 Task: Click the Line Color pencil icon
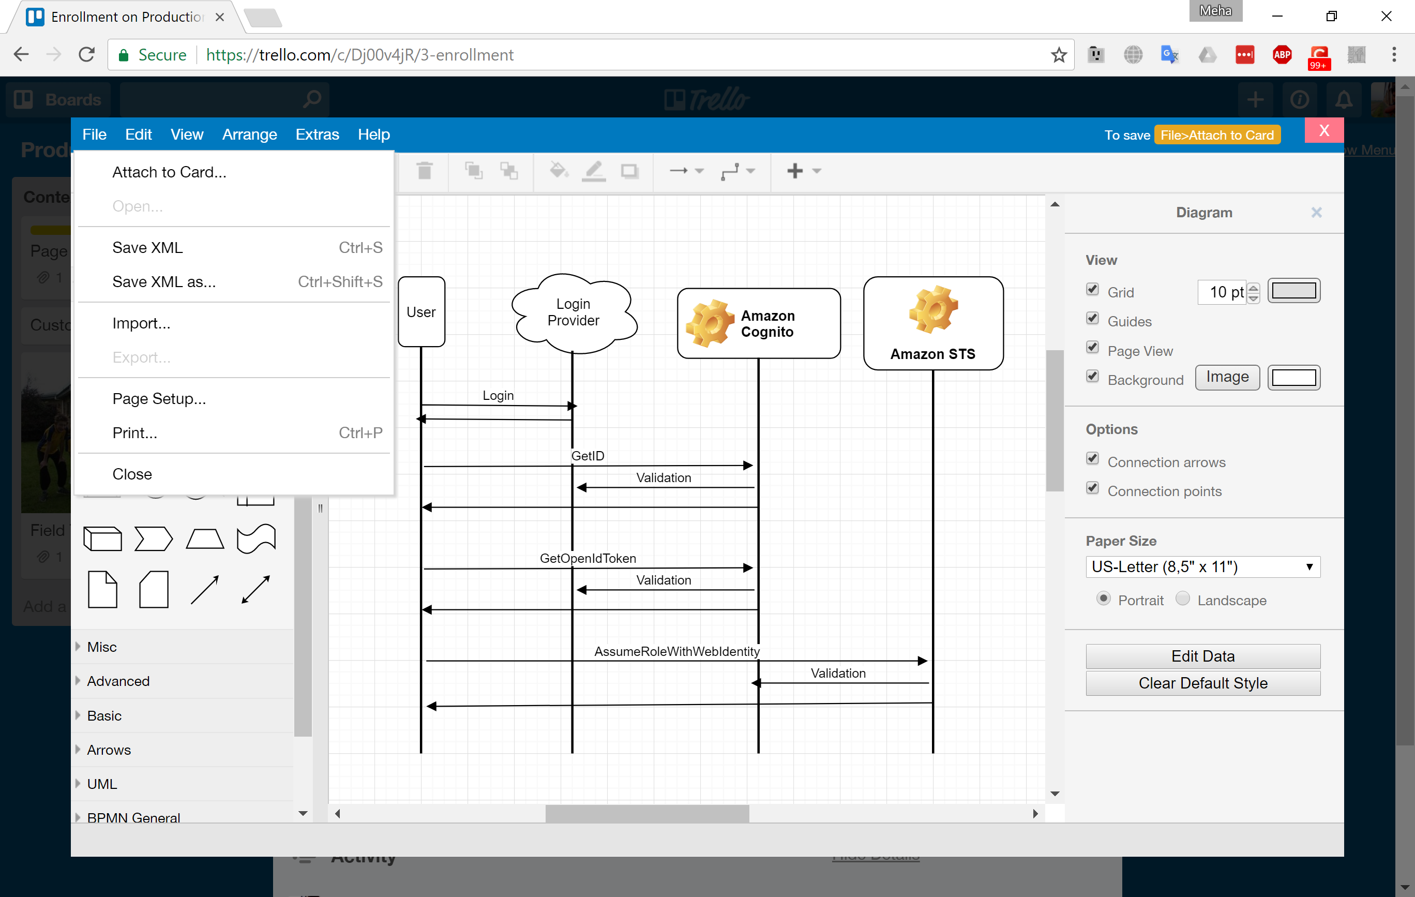[x=594, y=171]
